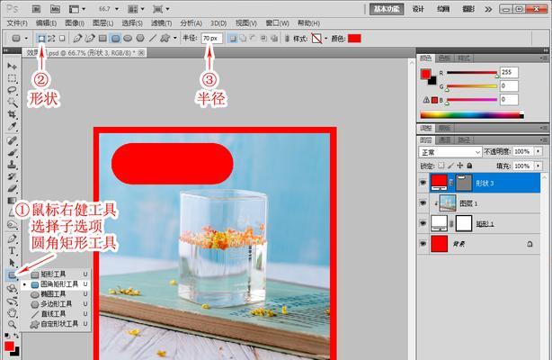Select the Eyedropper tool
This screenshot has height=360, width=552.
tap(12, 126)
